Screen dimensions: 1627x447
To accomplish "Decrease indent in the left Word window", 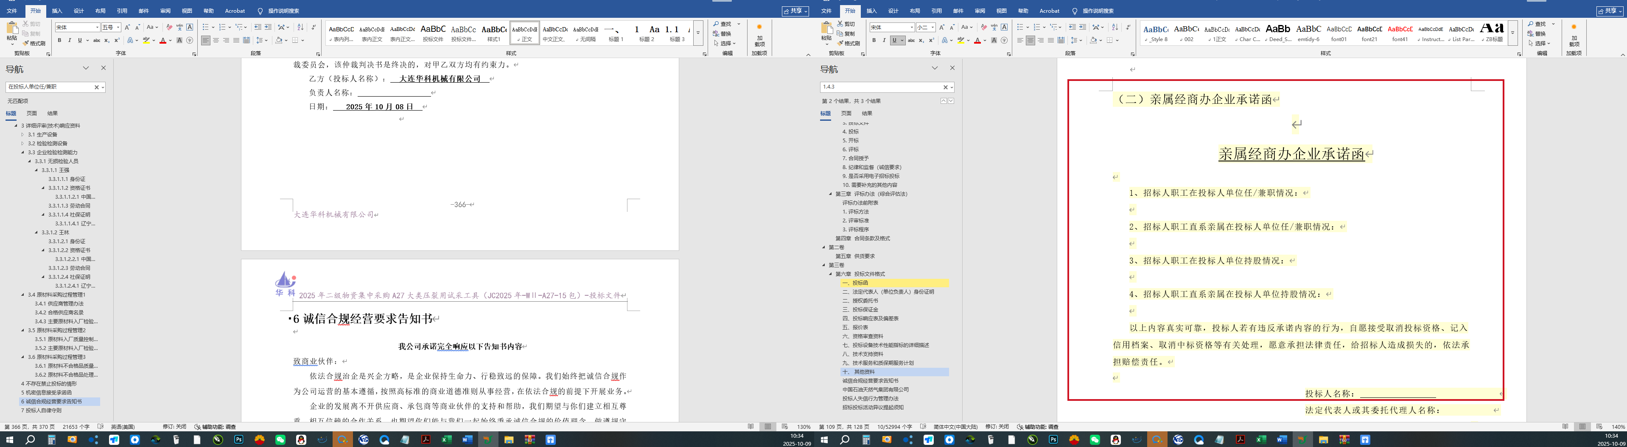I will pos(258,27).
